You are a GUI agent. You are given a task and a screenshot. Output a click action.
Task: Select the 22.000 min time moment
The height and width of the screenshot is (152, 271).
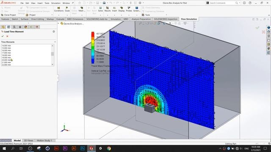tap(6, 65)
